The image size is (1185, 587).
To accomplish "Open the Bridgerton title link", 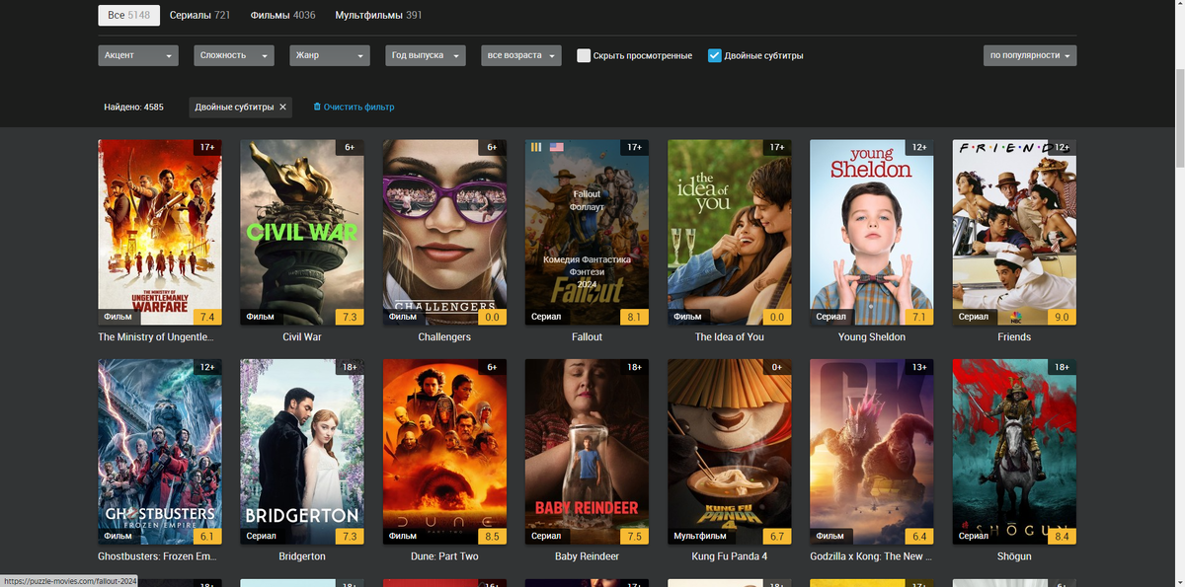I will (302, 556).
